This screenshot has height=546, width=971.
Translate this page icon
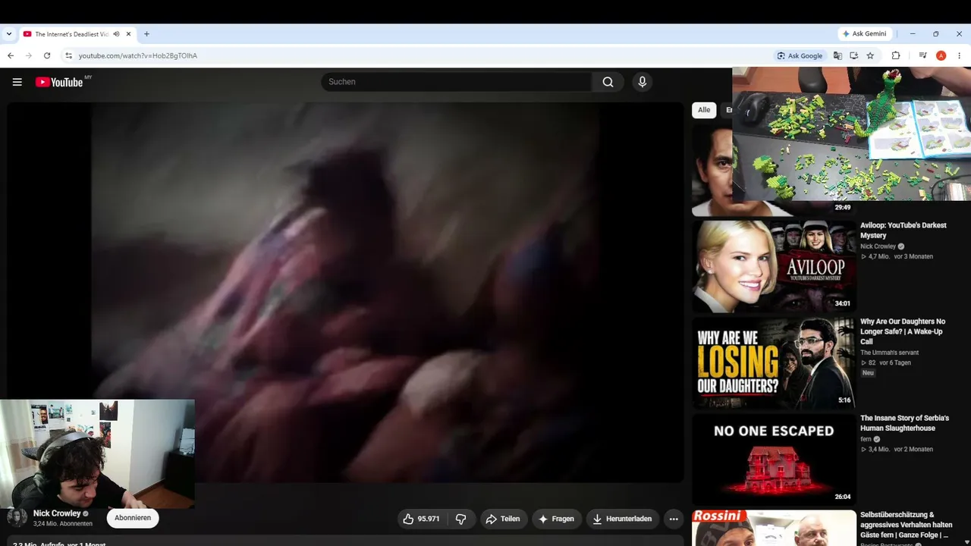(x=837, y=55)
